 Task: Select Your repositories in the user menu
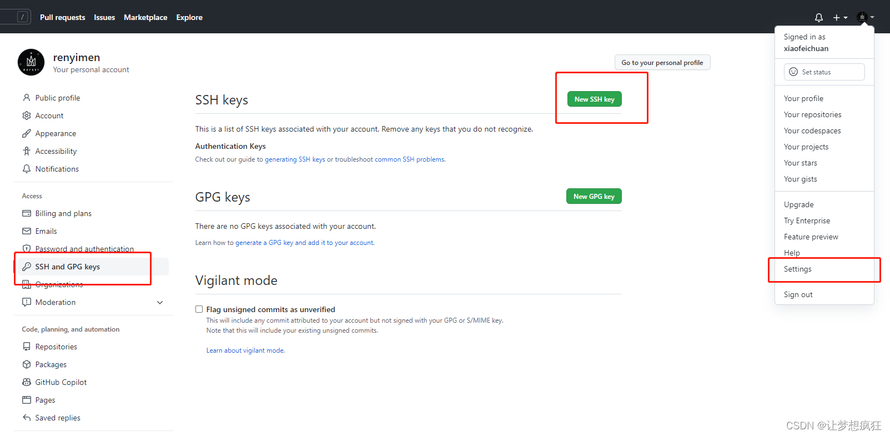pos(824,114)
